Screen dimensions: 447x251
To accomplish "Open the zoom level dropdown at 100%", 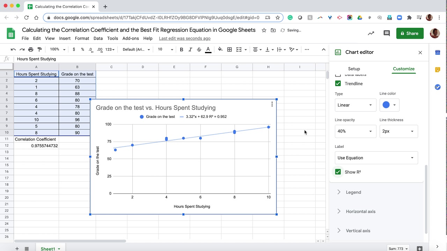I will pos(57,50).
